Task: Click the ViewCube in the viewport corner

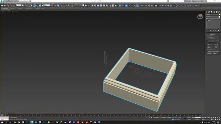Action: pyautogui.click(x=200, y=17)
